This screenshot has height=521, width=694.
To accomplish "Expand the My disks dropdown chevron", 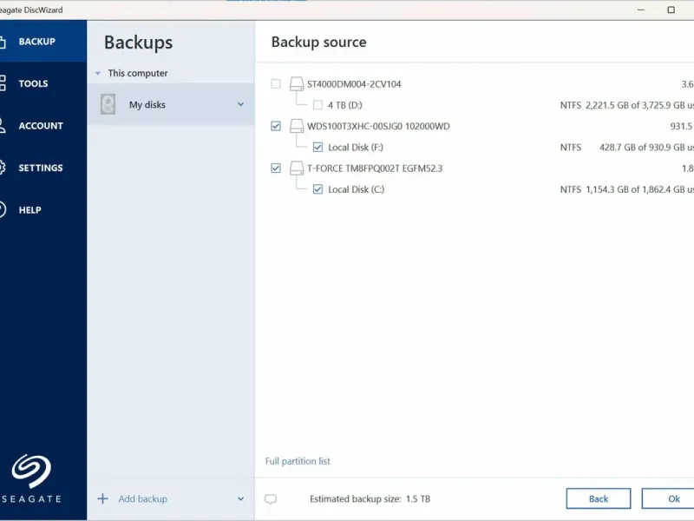I will pyautogui.click(x=240, y=105).
